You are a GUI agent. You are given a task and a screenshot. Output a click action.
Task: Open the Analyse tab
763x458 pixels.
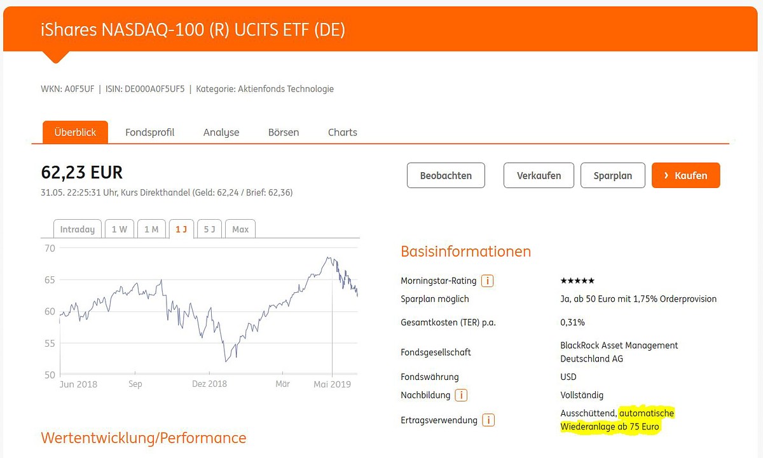[x=221, y=132]
